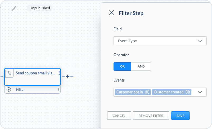Click the Filter label under the step
The width and height of the screenshot is (212, 129).
tap(20, 89)
